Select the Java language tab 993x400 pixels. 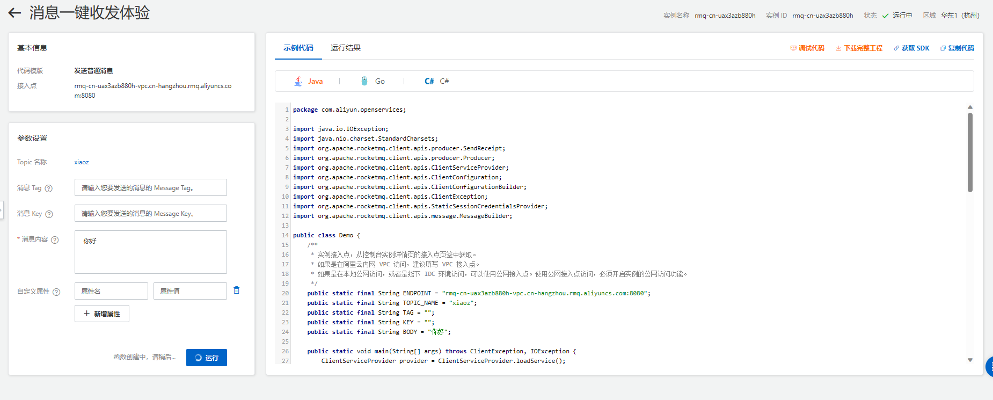(x=308, y=81)
